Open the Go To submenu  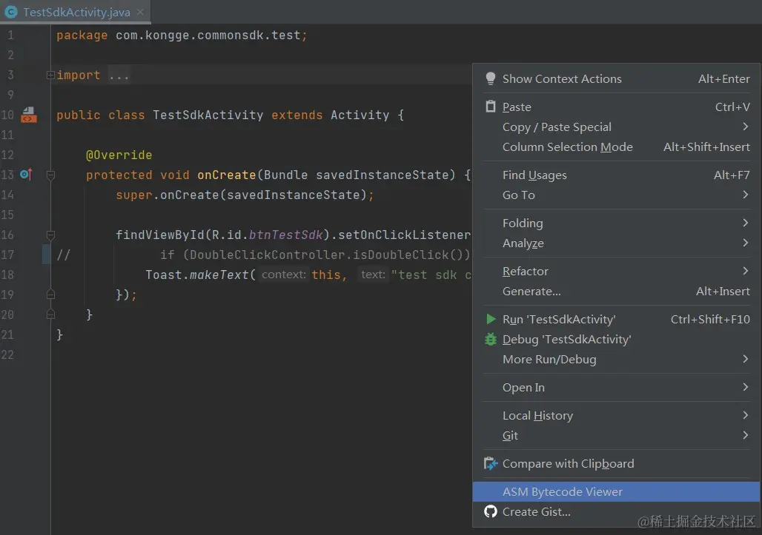[616, 195]
